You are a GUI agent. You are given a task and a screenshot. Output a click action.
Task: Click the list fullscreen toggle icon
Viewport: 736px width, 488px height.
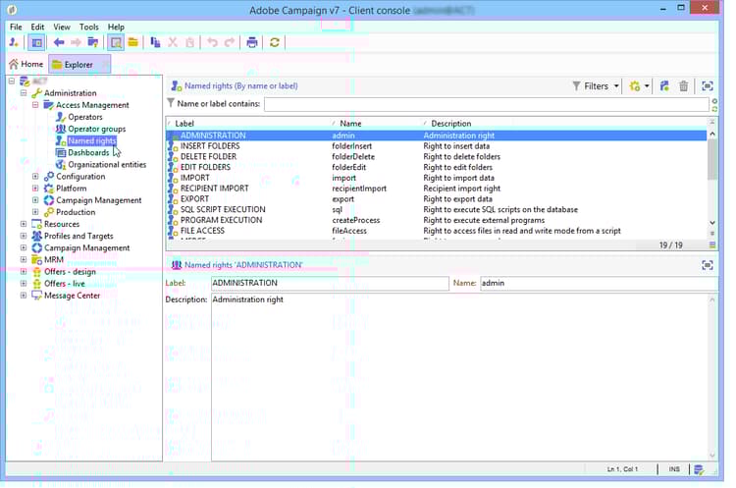tap(707, 86)
